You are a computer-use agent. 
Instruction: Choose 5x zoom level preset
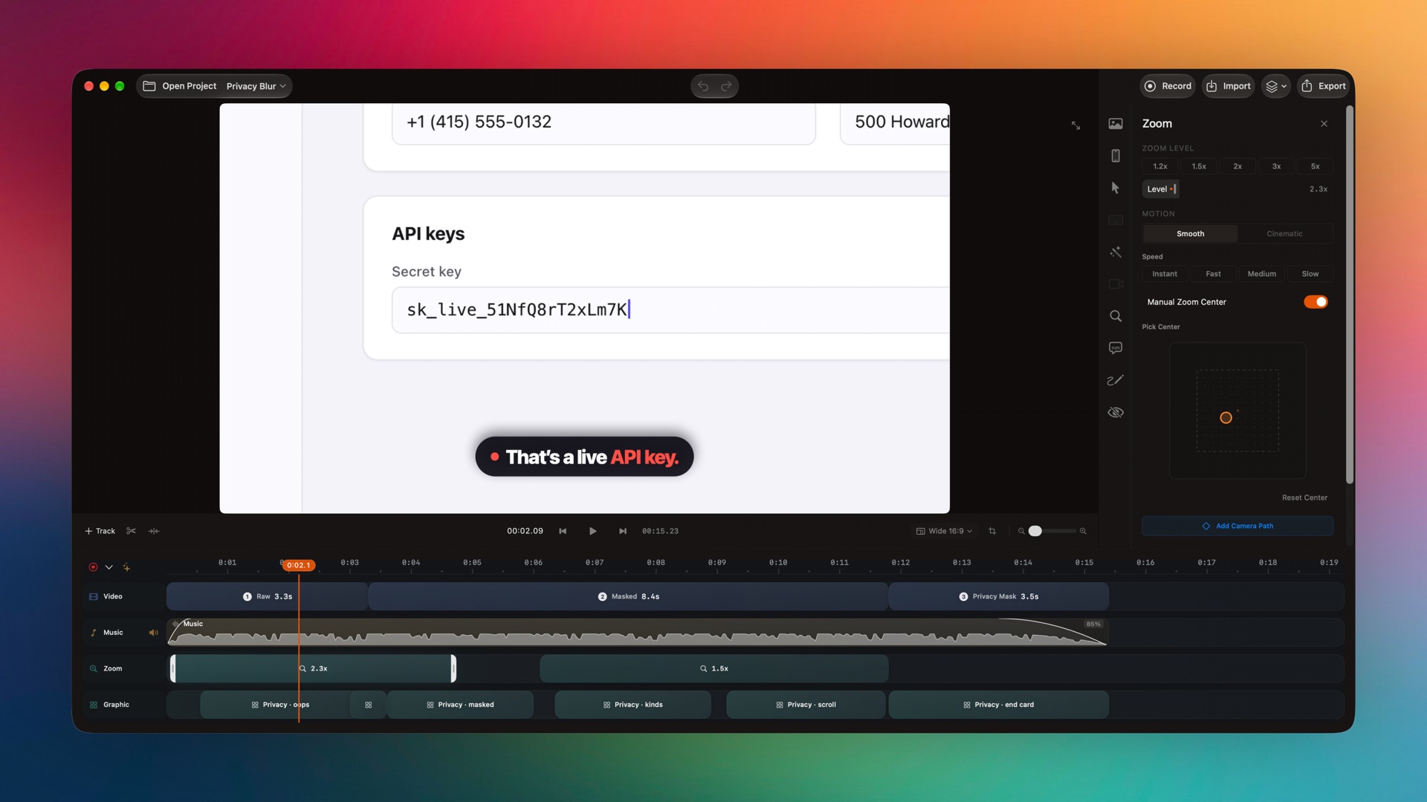[x=1315, y=166]
